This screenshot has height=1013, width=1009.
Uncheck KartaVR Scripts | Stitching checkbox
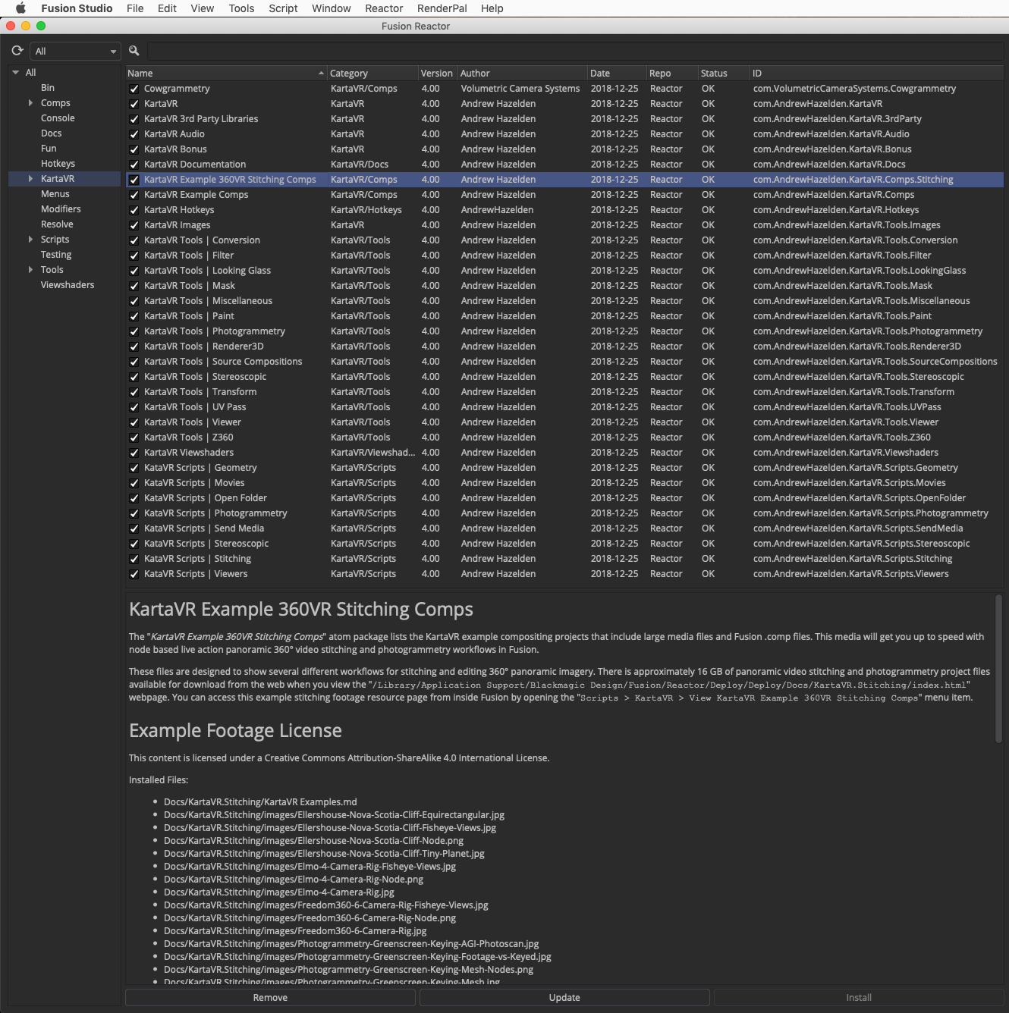coord(134,559)
